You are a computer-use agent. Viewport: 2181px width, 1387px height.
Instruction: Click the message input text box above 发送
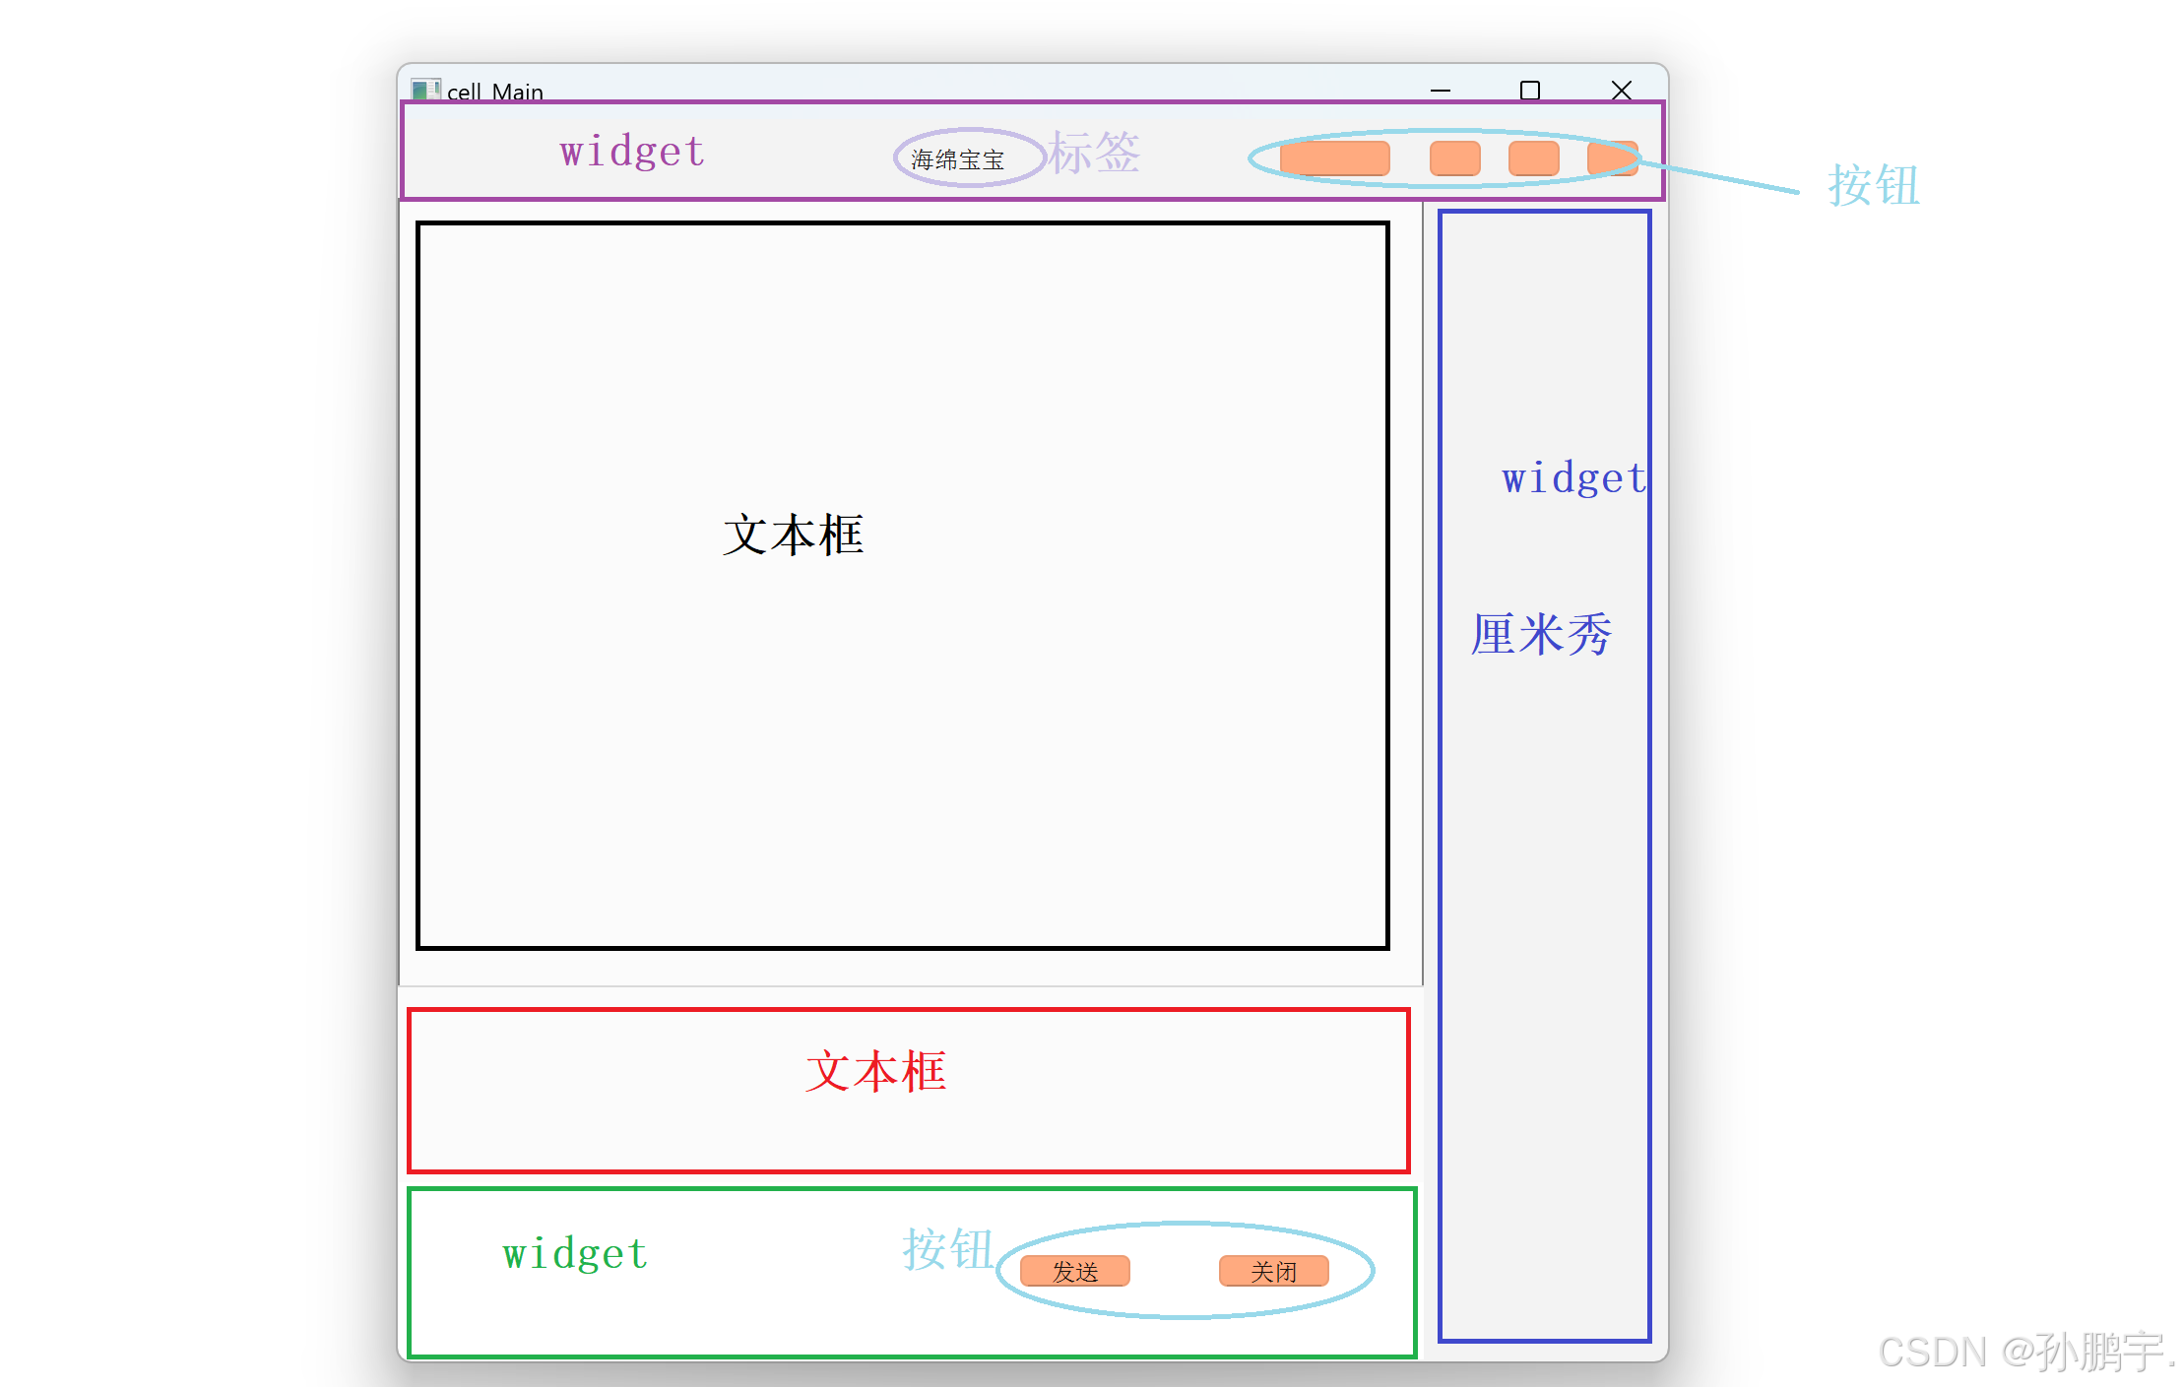click(x=908, y=1091)
